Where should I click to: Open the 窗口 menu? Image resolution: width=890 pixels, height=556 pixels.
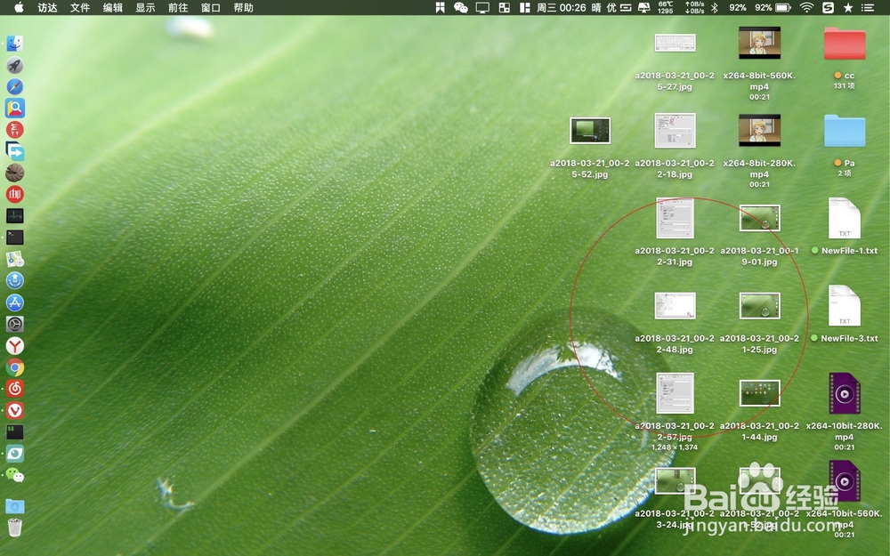point(211,7)
